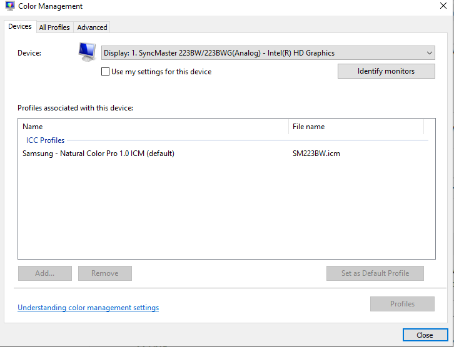The image size is (454, 347).
Task: Click Set as Default Profile button
Action: tap(375, 273)
